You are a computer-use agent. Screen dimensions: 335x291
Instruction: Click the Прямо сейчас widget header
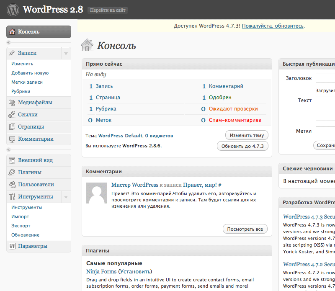[x=177, y=64]
